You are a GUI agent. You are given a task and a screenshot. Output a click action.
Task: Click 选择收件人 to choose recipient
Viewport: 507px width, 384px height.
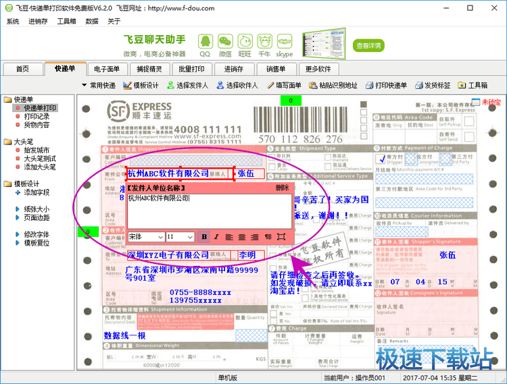coord(237,85)
